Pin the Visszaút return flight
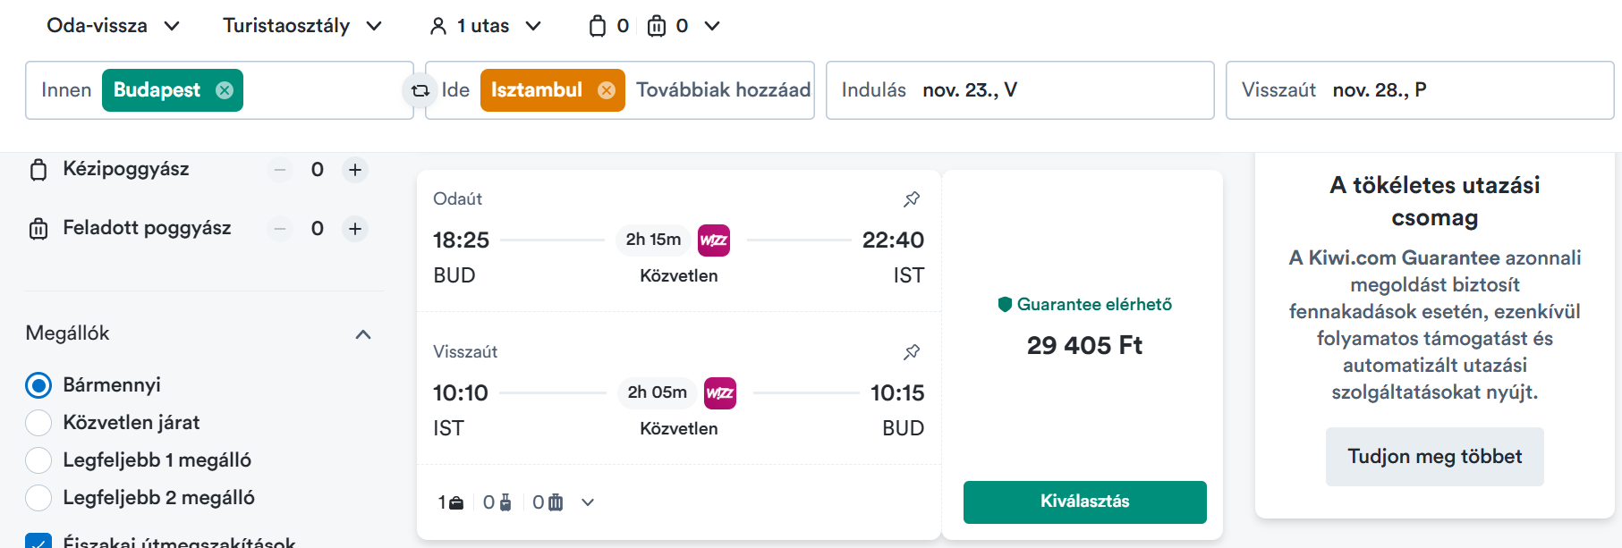Screen dimensions: 1622x548 point(912,352)
